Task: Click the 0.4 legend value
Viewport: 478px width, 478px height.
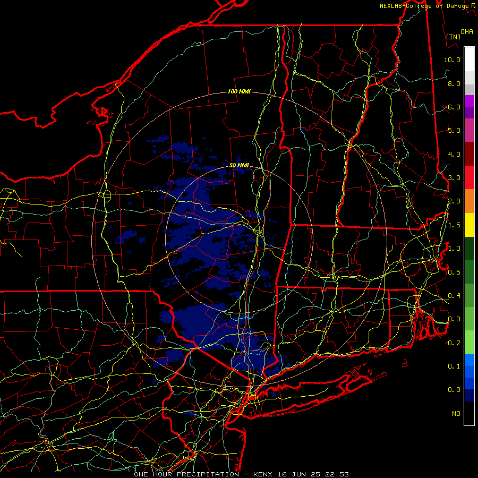Action: coord(454,295)
